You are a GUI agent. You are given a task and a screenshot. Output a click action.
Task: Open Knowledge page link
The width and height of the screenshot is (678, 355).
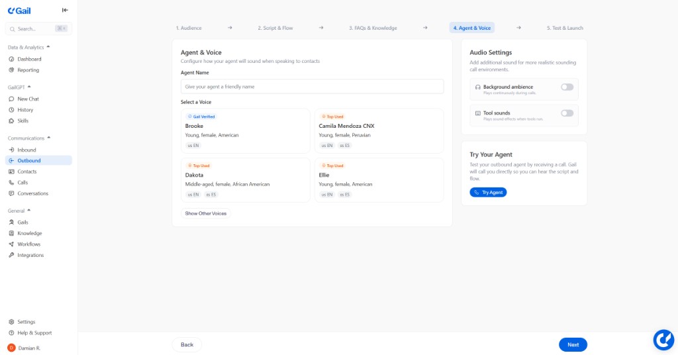point(30,233)
